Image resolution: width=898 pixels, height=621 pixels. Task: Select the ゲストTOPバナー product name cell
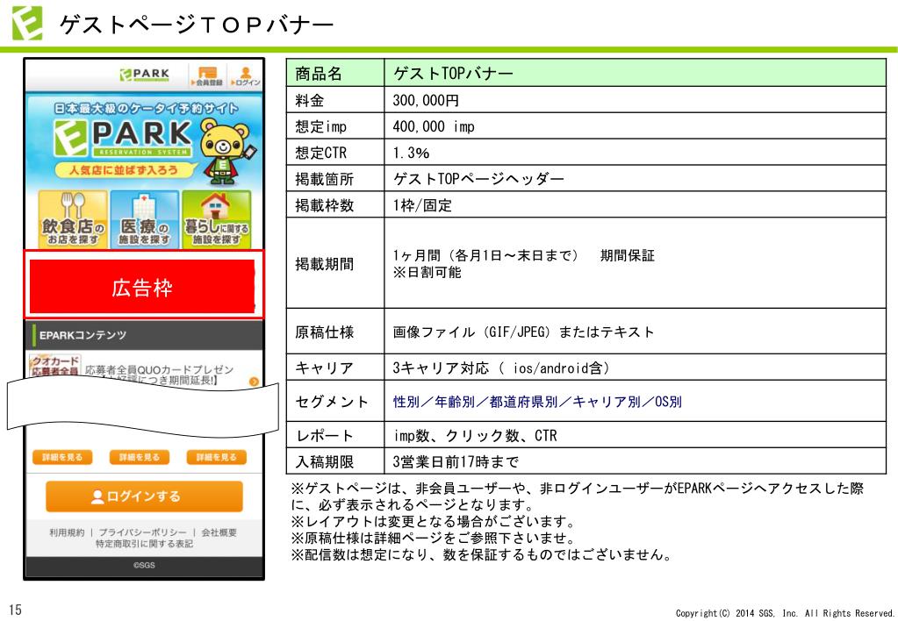pos(636,74)
